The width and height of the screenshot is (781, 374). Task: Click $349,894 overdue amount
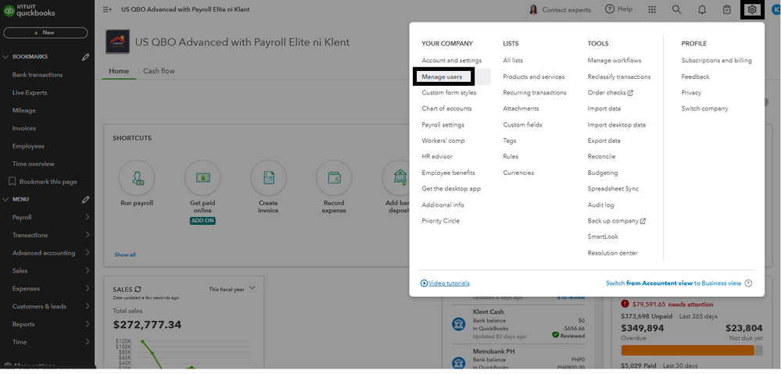643,328
